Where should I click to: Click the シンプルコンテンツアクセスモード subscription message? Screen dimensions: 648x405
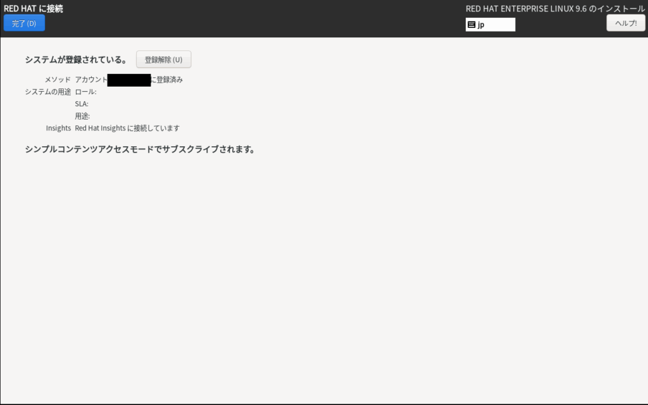pyautogui.click(x=140, y=150)
